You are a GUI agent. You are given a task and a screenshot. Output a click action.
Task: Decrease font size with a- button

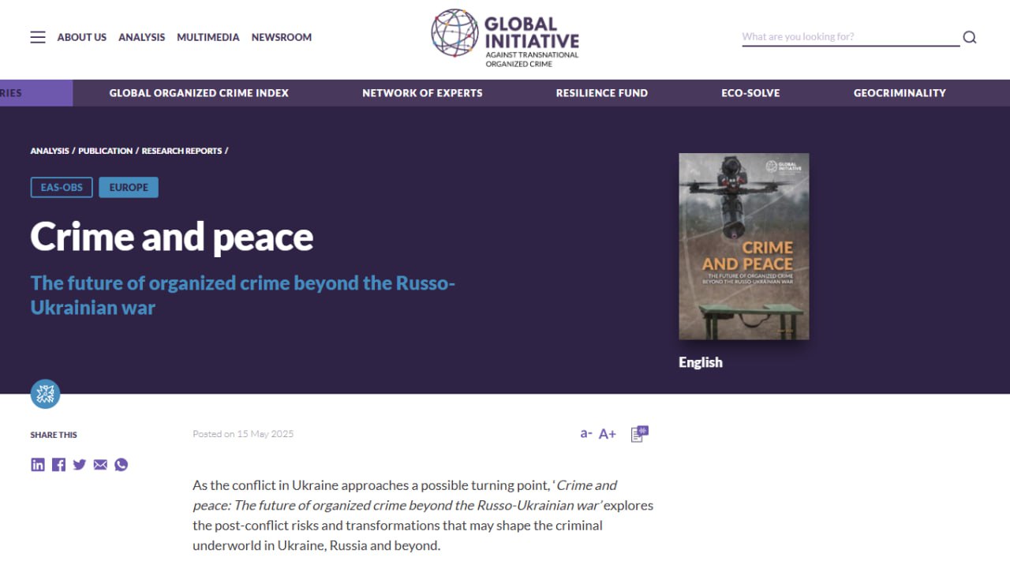586,433
